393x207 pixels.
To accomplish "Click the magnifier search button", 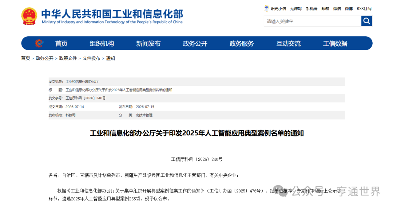I will pos(366,21).
